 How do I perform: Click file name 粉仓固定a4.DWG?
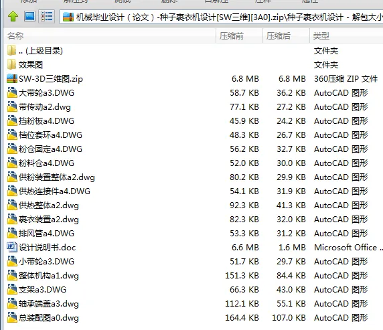pos(50,149)
